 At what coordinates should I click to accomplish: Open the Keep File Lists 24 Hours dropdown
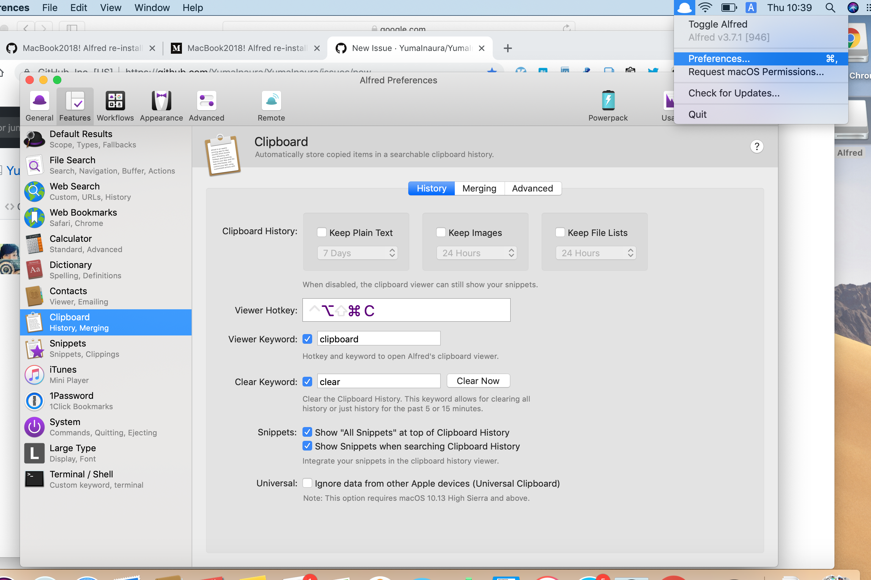pos(596,253)
